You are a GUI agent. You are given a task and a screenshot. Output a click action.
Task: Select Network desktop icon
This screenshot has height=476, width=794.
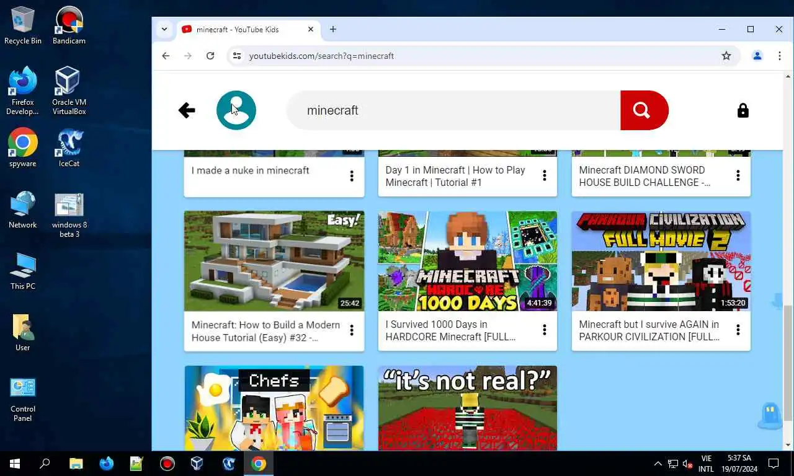(x=23, y=209)
